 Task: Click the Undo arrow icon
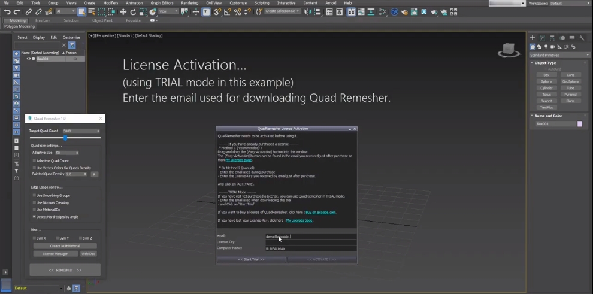tap(7, 11)
